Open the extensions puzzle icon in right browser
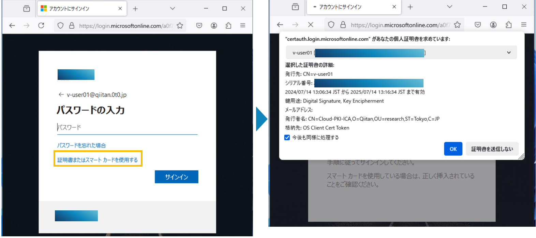This screenshot has height=238, width=536. pyautogui.click(x=508, y=25)
